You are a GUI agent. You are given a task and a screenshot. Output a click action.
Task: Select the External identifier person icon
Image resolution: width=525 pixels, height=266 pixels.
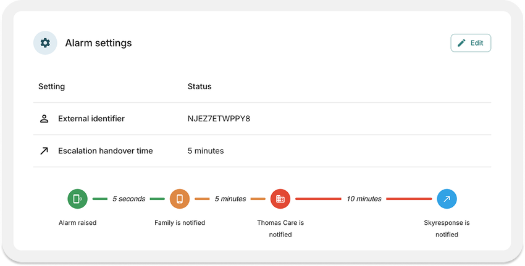(x=44, y=119)
